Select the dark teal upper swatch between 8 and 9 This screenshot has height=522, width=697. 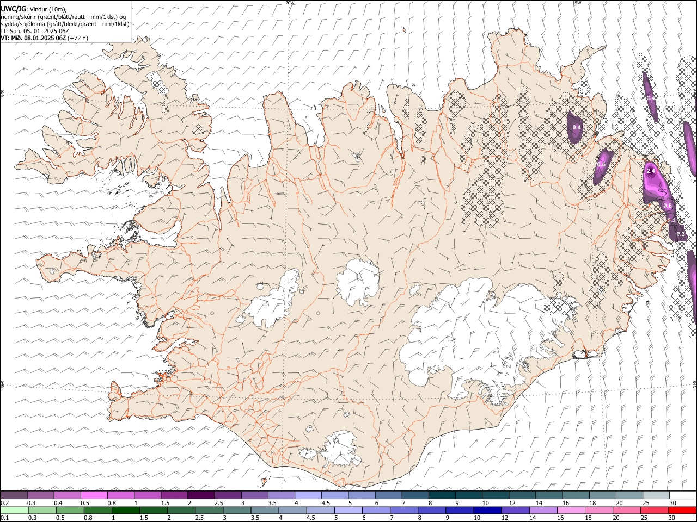point(442,495)
